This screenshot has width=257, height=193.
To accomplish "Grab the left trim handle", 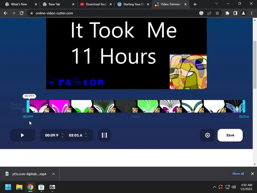I will tap(28, 106).
